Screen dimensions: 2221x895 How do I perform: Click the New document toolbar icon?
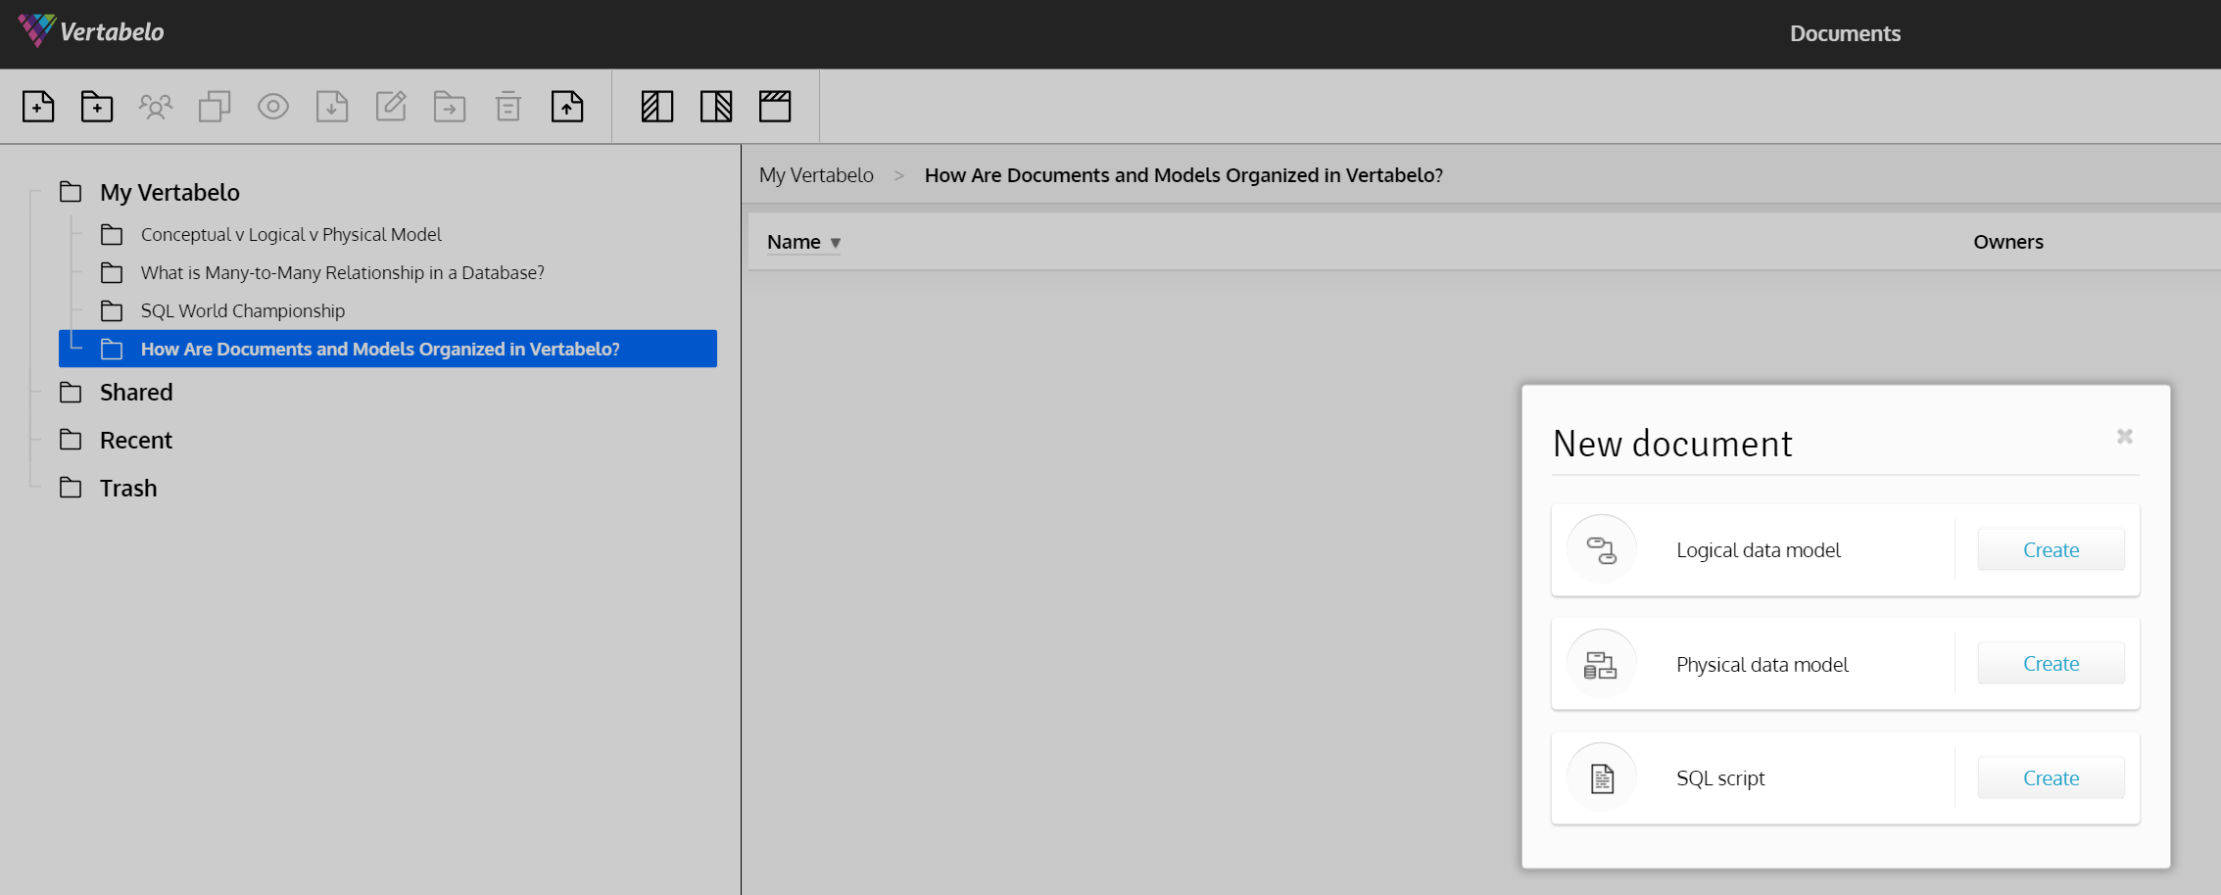[x=38, y=106]
